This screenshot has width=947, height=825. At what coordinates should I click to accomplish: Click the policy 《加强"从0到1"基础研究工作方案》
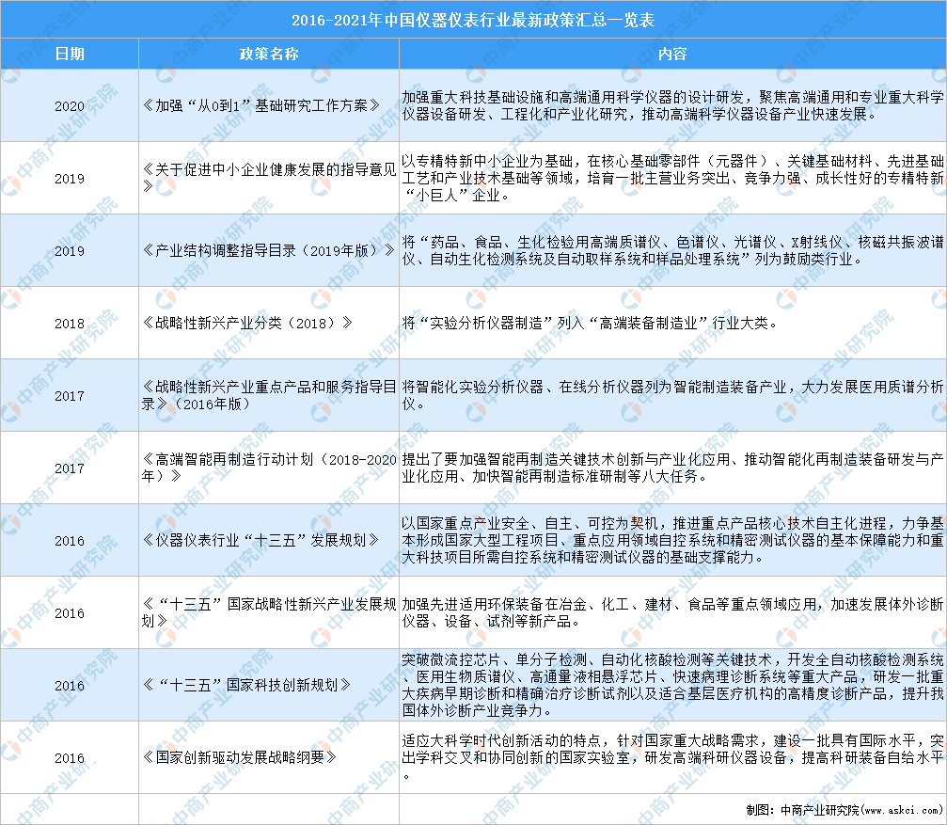pos(264,106)
